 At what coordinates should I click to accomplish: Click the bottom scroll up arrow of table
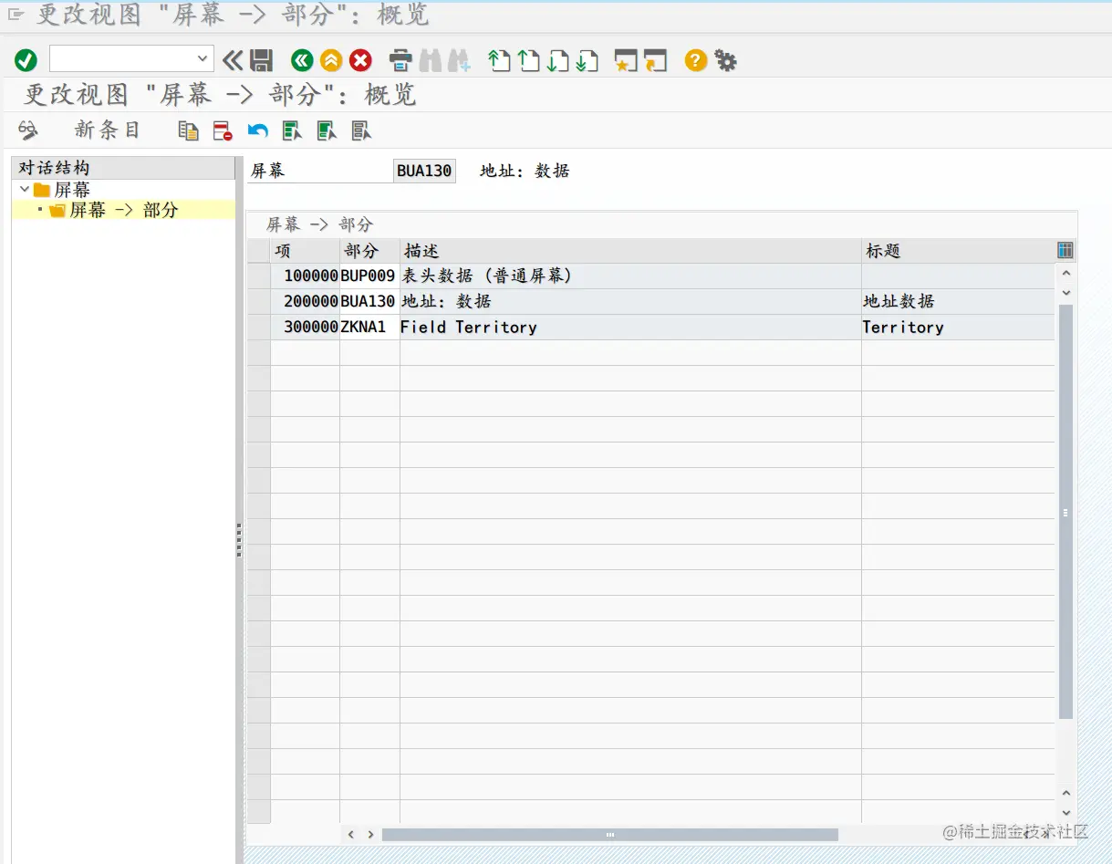(x=1065, y=793)
